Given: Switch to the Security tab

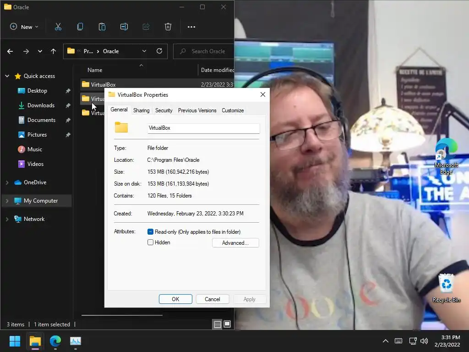Looking at the screenshot, I should [x=164, y=110].
